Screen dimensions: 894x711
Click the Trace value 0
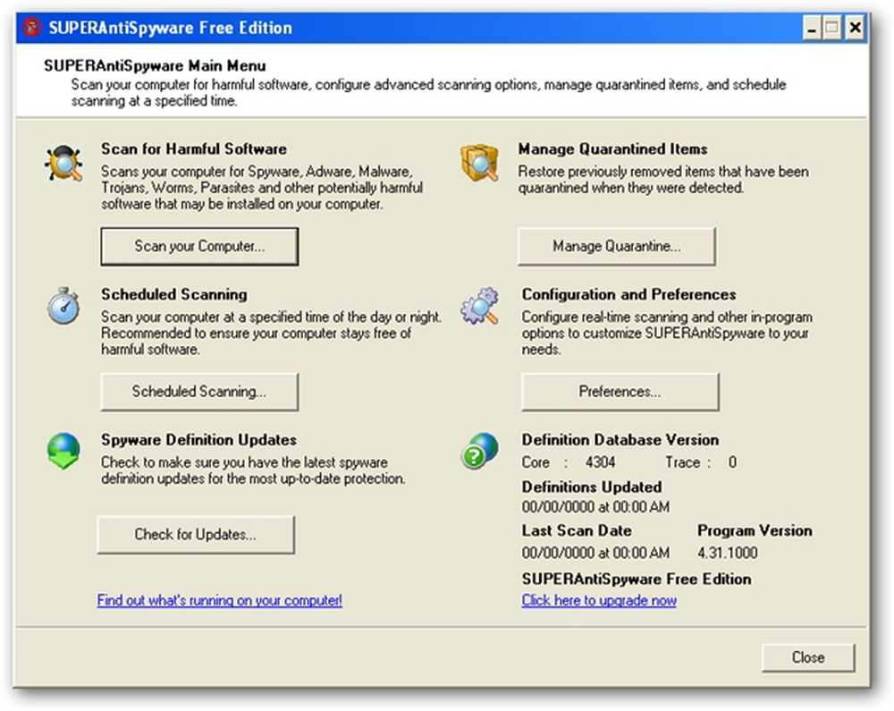733,462
